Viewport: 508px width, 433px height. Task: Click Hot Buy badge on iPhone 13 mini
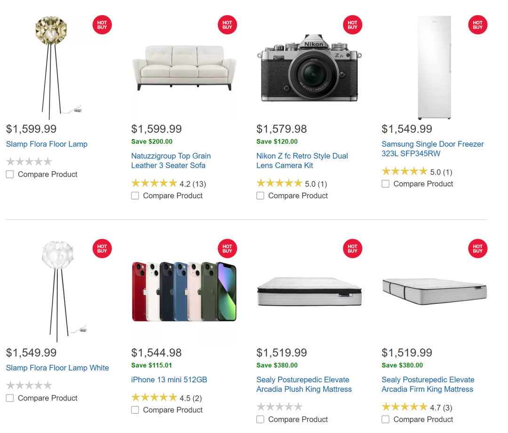pyautogui.click(x=227, y=249)
